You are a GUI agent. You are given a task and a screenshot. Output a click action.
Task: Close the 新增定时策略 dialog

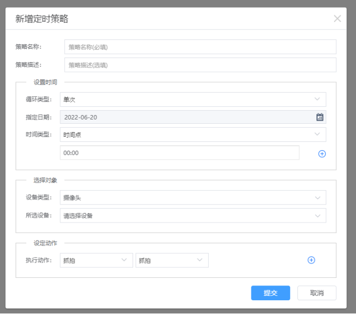337,19
